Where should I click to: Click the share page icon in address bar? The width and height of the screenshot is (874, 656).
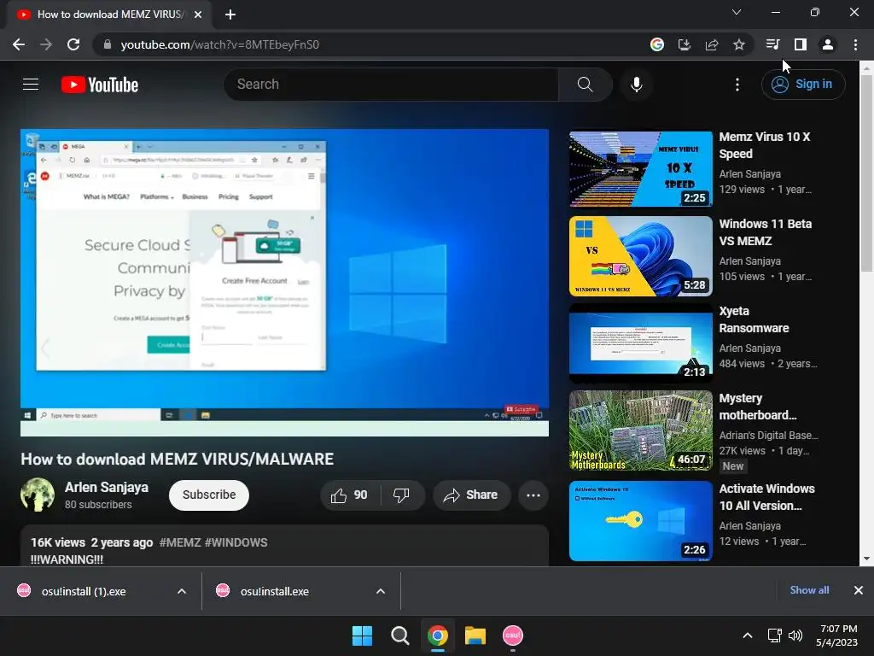(712, 44)
